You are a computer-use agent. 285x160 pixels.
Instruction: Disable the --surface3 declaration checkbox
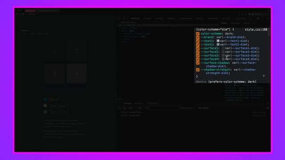[x=198, y=56]
